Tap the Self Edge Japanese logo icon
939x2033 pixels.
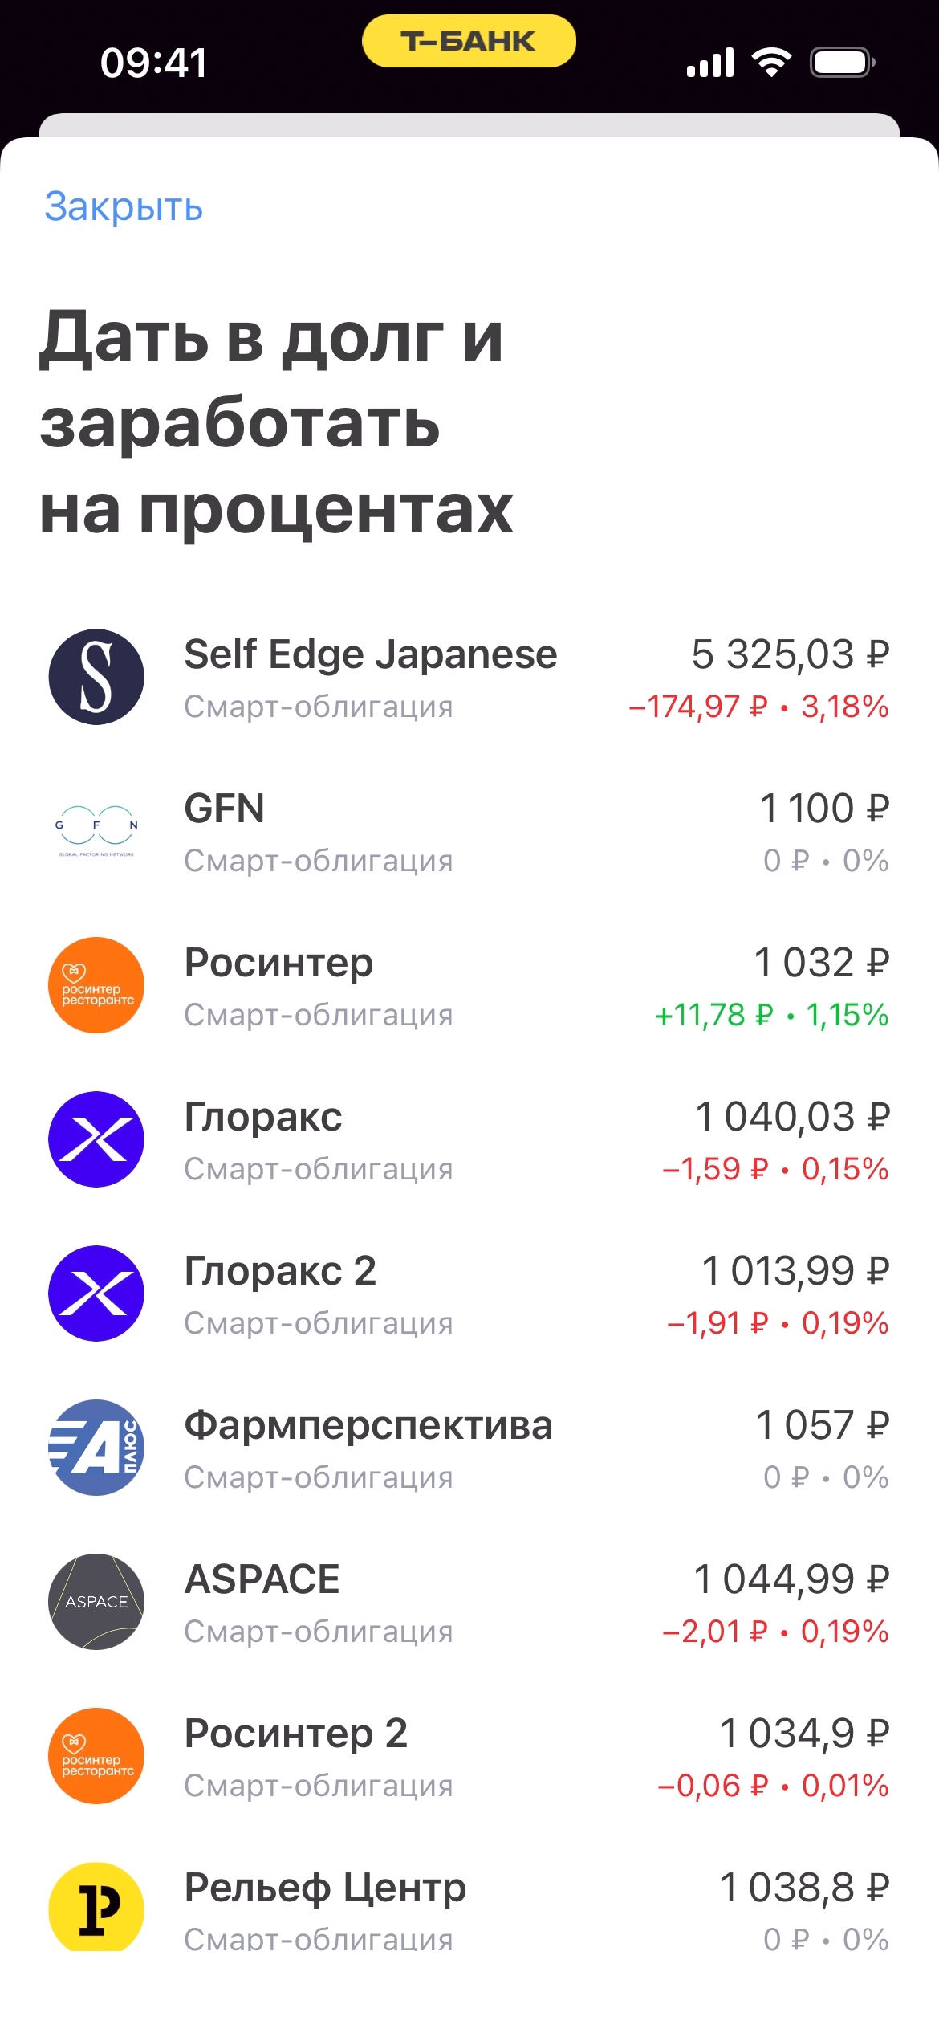(96, 677)
